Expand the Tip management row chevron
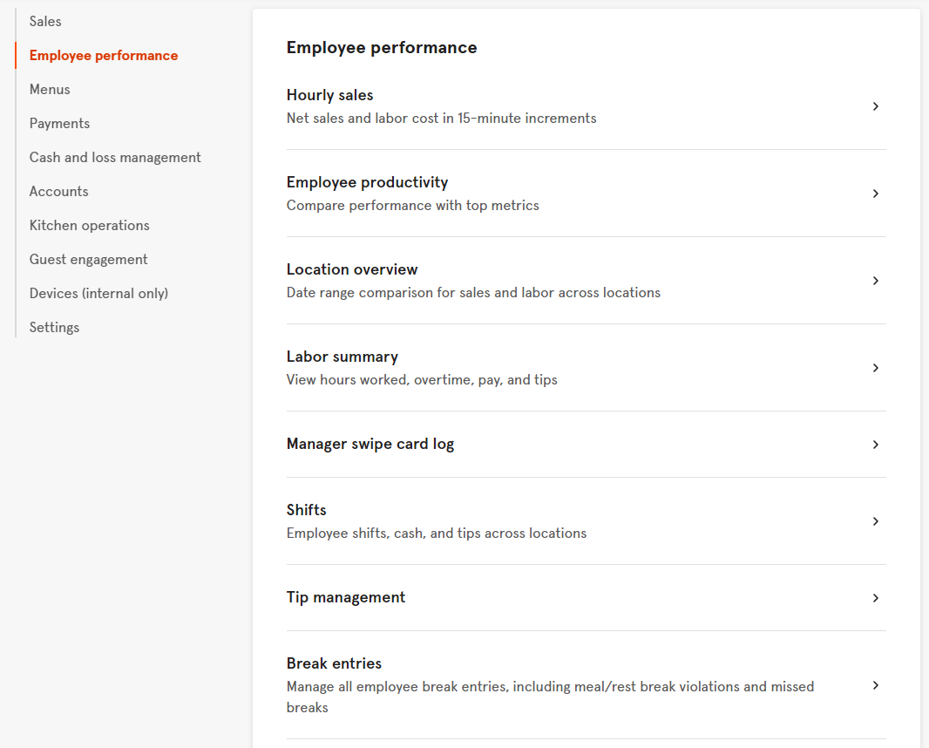929x748 pixels. (x=875, y=598)
